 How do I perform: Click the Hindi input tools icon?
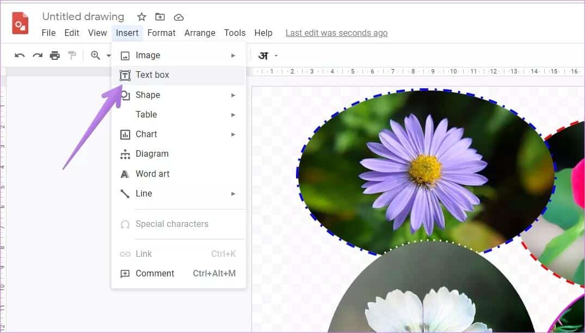[263, 55]
